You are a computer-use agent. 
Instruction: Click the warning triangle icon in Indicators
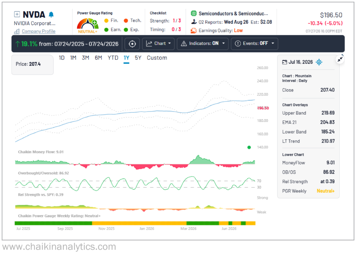click(184, 43)
